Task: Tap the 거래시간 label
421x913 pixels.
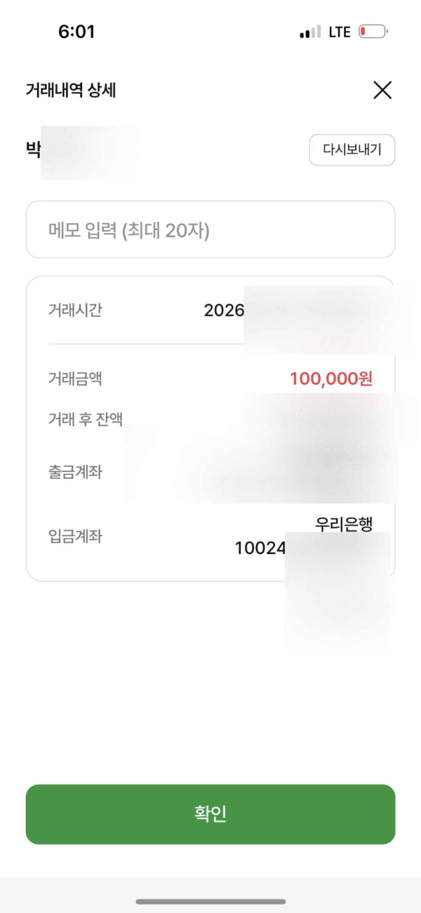Action: coord(75,310)
